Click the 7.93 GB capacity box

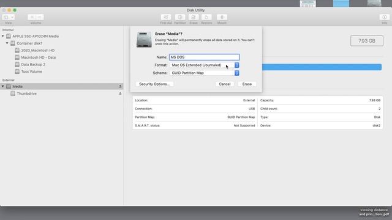(367, 41)
